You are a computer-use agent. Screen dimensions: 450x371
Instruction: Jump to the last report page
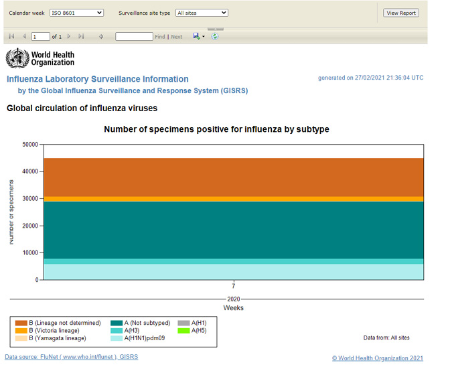(x=81, y=37)
